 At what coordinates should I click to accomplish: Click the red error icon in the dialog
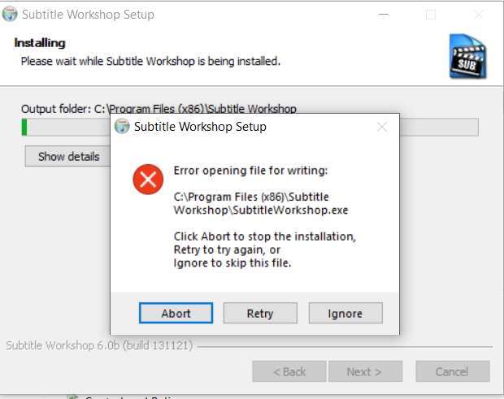pos(148,180)
